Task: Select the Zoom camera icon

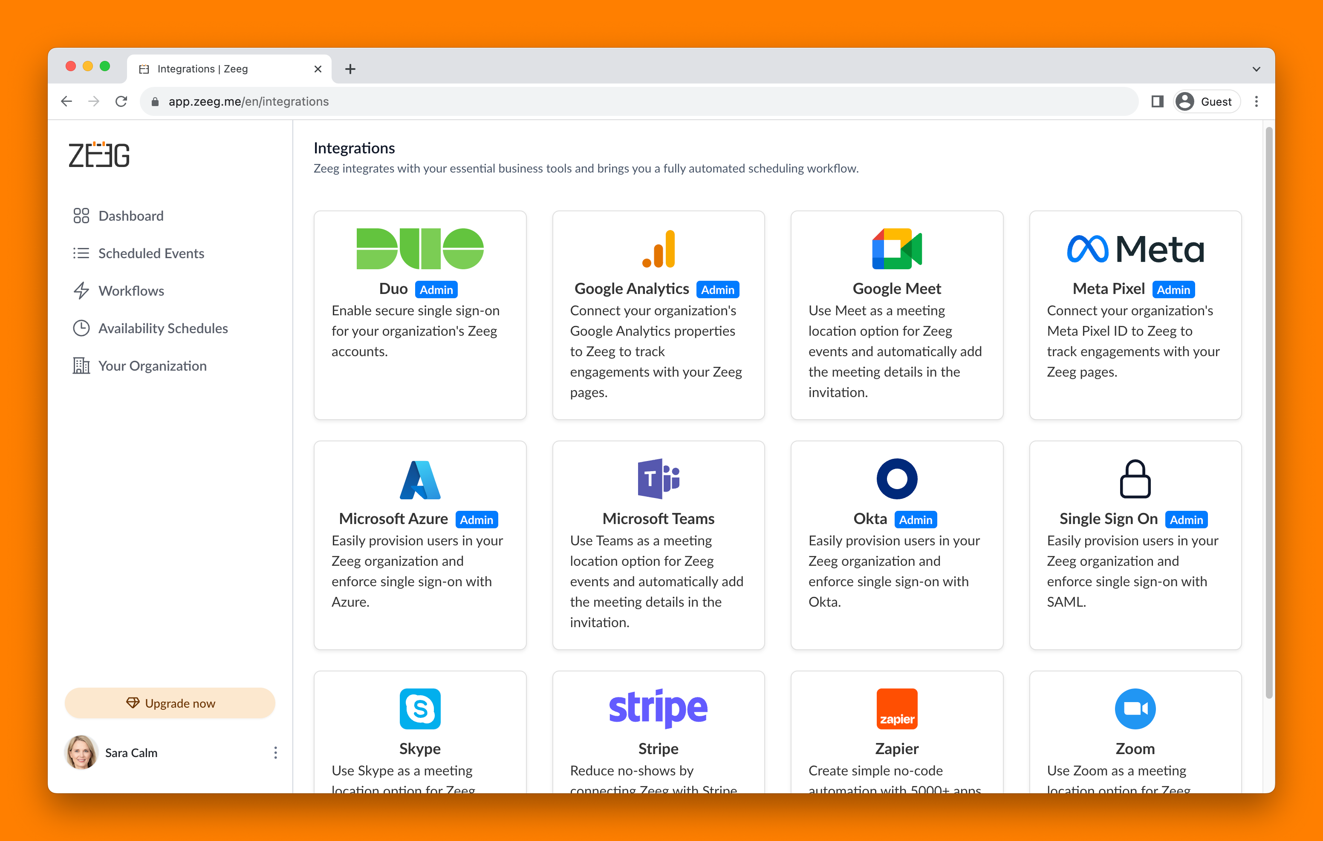Action: (1135, 709)
